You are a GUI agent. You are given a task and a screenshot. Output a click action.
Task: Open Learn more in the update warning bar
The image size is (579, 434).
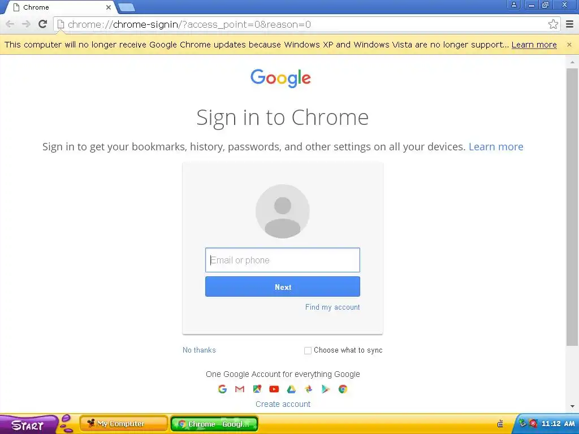(x=534, y=45)
